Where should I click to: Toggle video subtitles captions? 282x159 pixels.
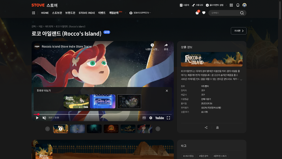(x=144, y=118)
